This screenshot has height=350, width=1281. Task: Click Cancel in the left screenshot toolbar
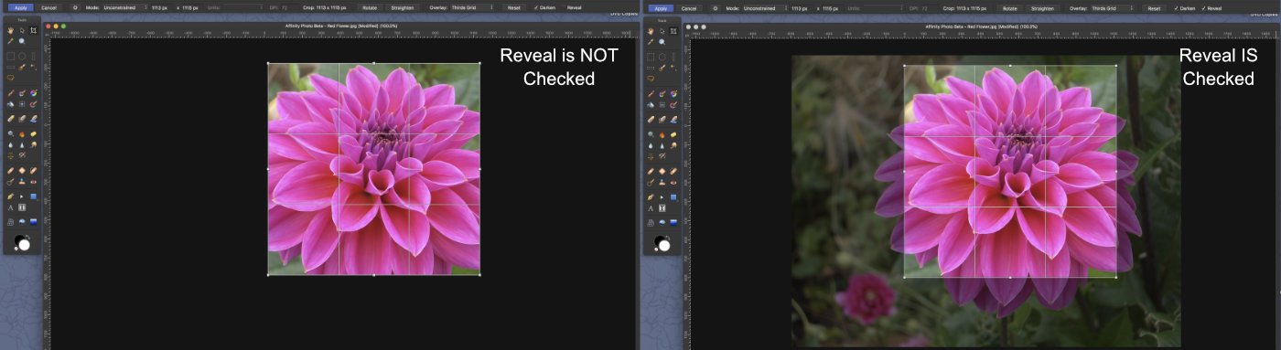(x=48, y=7)
